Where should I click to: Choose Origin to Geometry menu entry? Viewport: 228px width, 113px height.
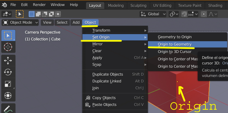tap(175, 44)
